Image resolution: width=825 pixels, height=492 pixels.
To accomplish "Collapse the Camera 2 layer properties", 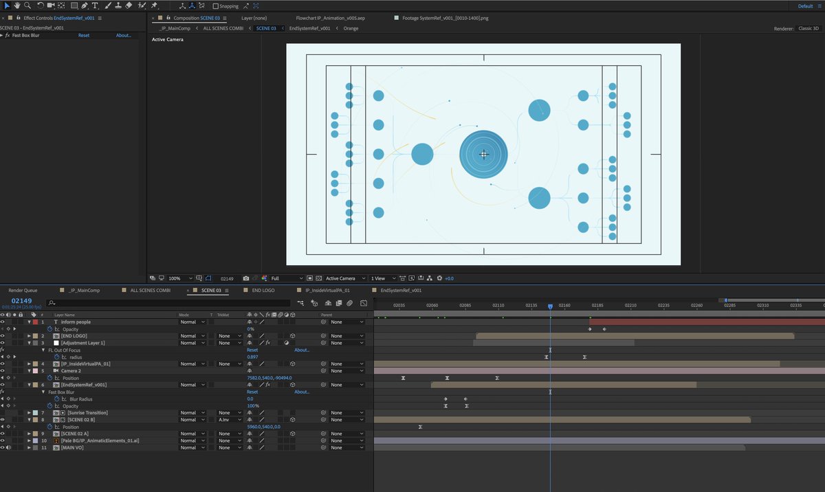I will 29,371.
